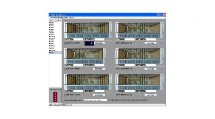Click the blue arrow icon beside crate 01
The width and height of the screenshot is (215, 119).
tap(89, 43)
